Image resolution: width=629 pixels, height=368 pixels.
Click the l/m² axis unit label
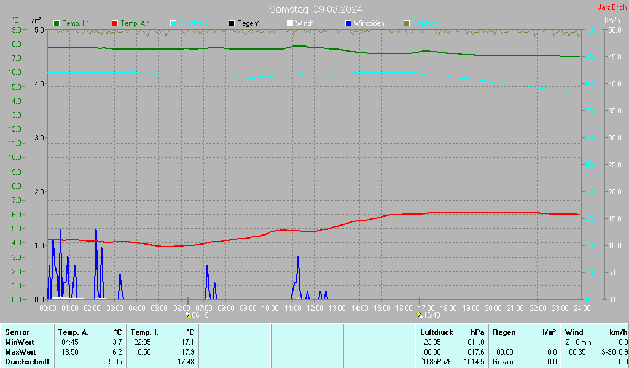point(36,20)
